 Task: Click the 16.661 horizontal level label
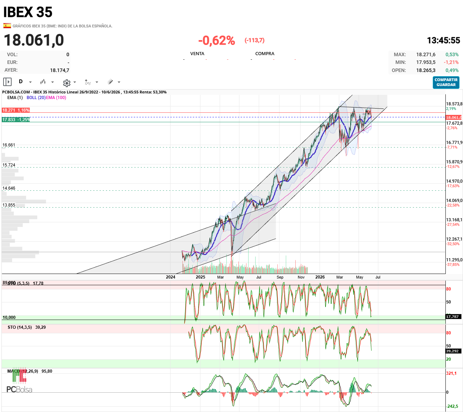click(x=9, y=145)
